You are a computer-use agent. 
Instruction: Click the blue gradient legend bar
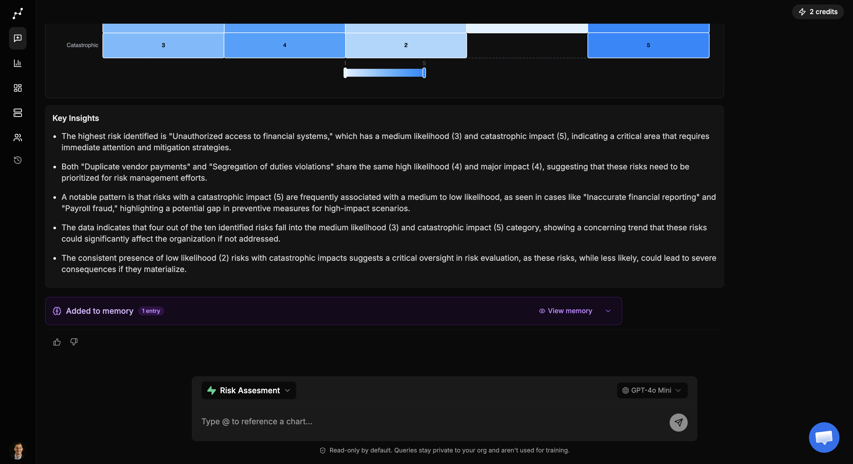point(385,73)
